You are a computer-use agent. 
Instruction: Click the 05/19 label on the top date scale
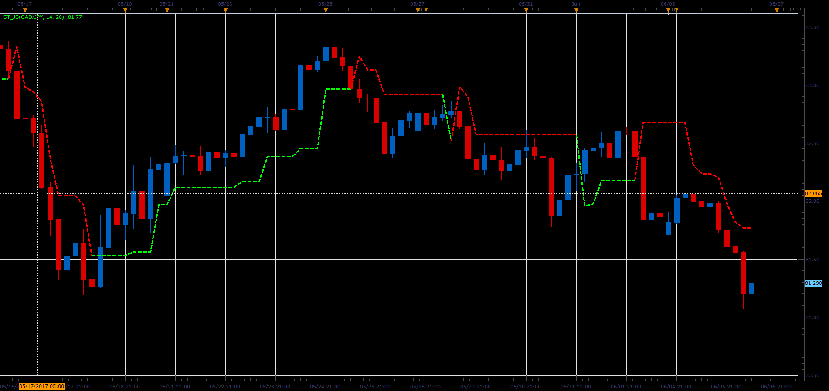tap(125, 4)
